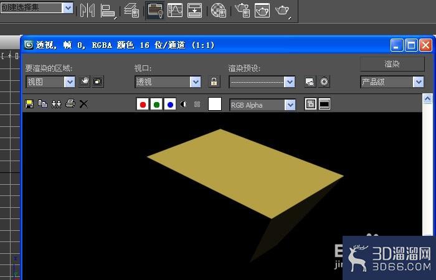
Task: Click the copy image icon
Action: click(42, 104)
